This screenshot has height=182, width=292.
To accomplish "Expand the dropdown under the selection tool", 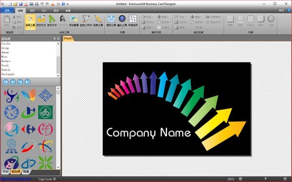I will click(x=30, y=28).
